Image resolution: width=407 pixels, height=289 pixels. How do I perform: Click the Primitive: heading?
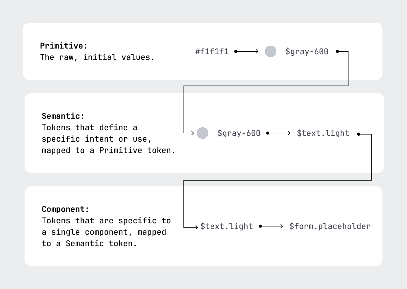pyautogui.click(x=64, y=46)
